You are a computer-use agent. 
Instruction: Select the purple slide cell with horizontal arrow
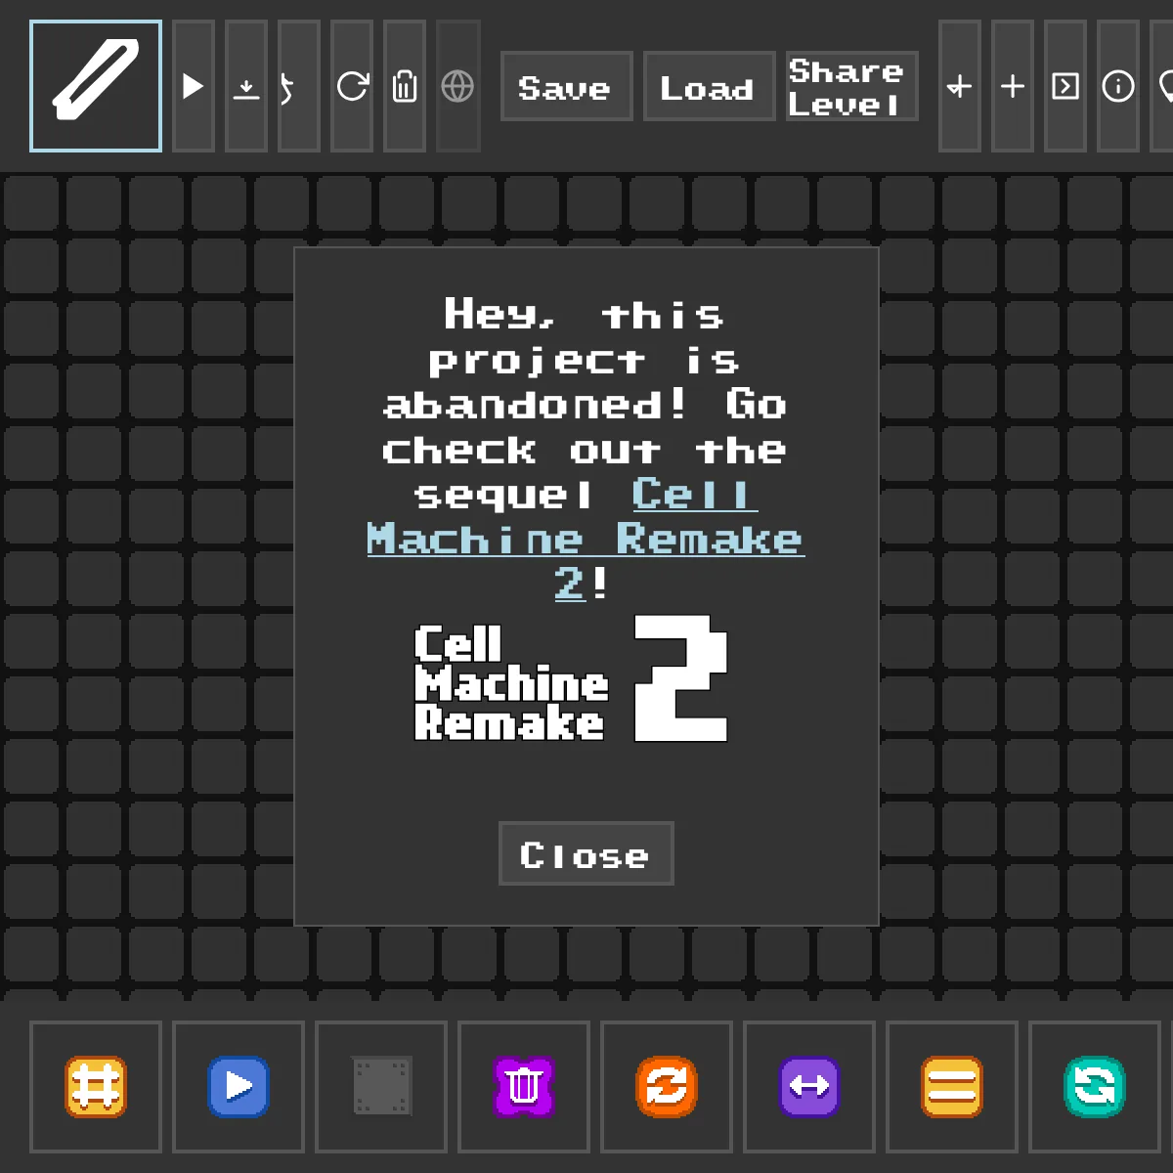click(809, 1086)
